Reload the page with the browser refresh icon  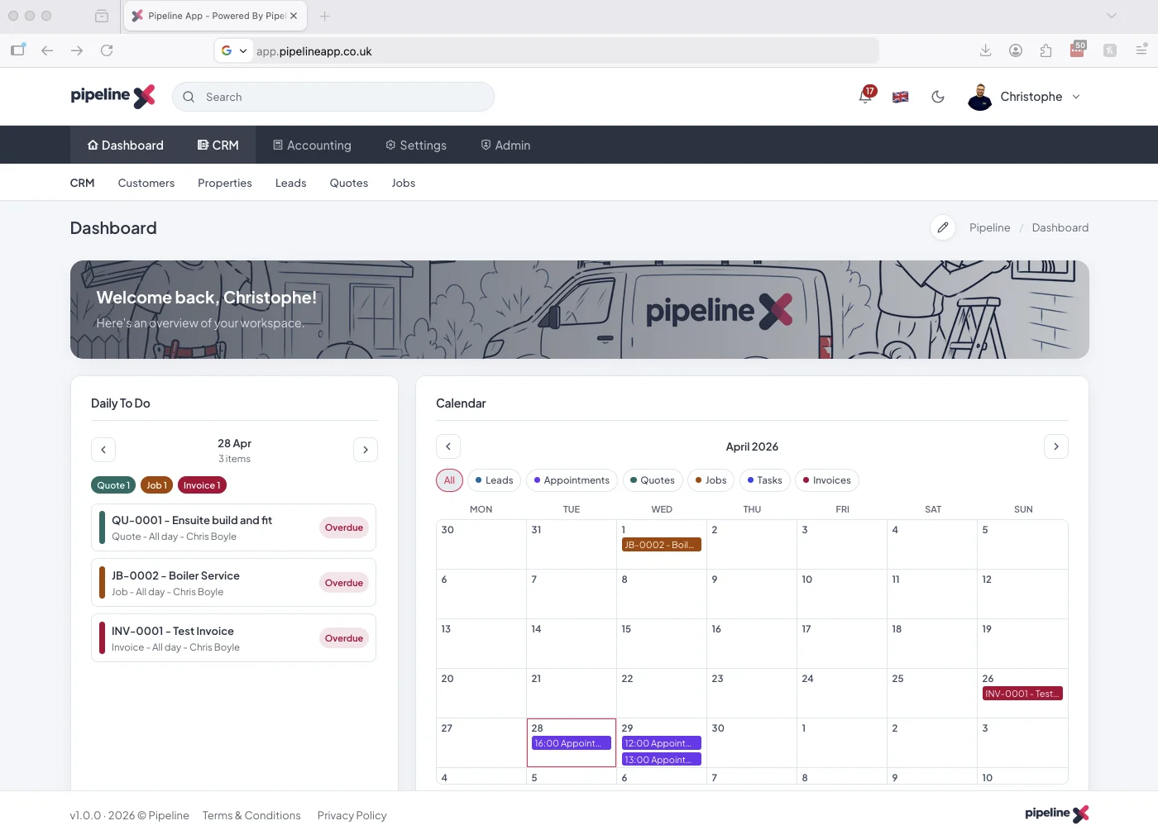(x=107, y=50)
